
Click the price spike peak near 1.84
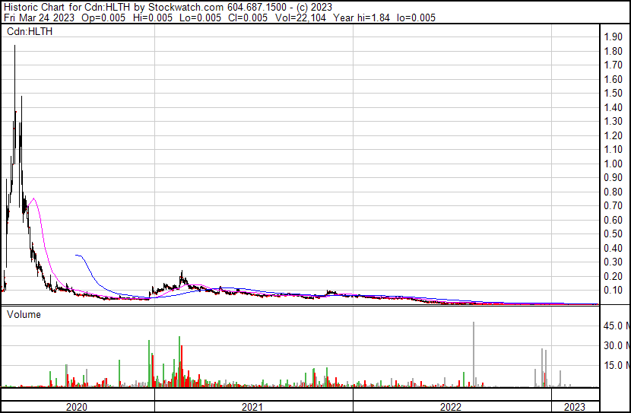click(15, 47)
